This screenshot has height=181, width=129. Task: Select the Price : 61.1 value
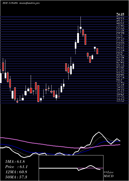click(x=16, y=167)
